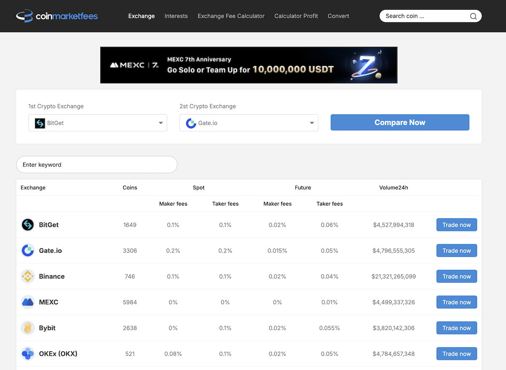Click the MEXC exchange name in table
This screenshot has height=370, width=506.
48,302
